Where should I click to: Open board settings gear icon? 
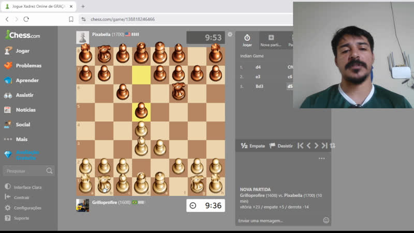230,34
